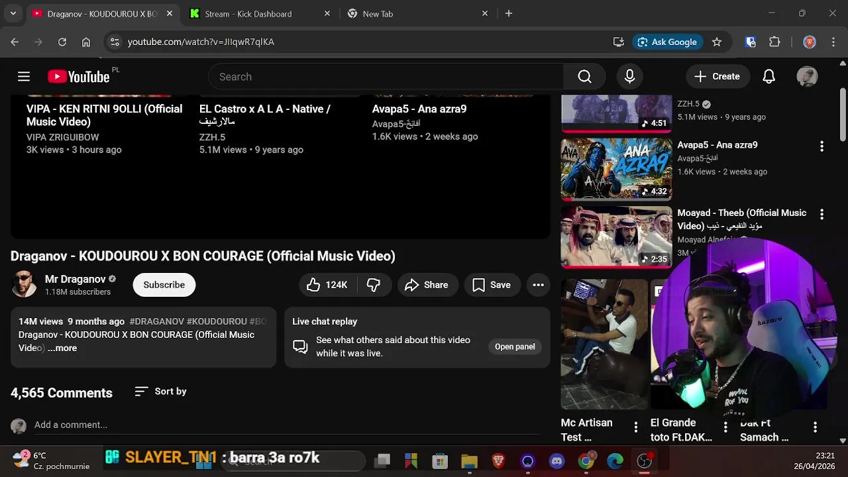Open the YouTube account avatar menu
Image resolution: width=848 pixels, height=477 pixels.
807,77
